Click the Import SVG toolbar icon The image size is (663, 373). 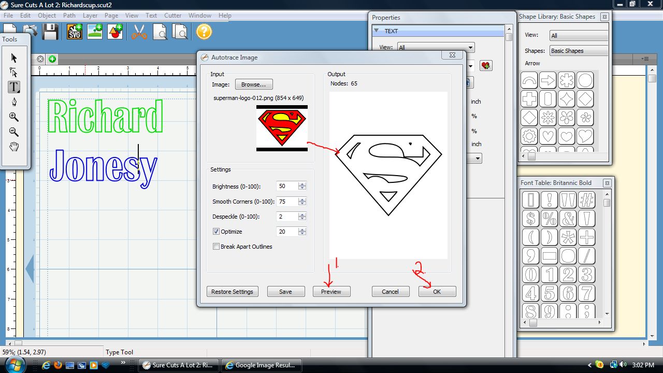[x=75, y=32]
